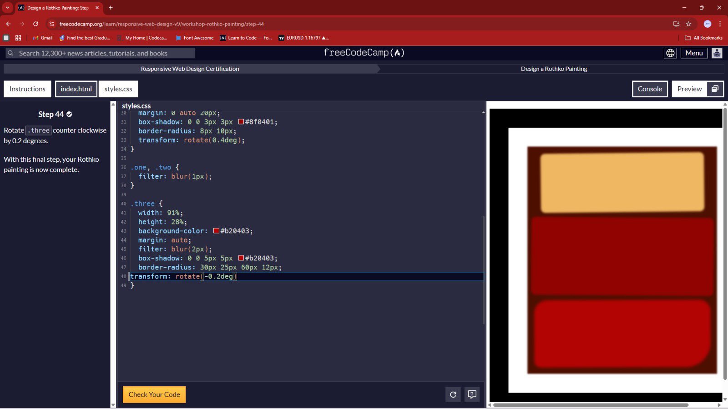Open the user profile avatar icon
Screen dimensions: 728x409
717,53
